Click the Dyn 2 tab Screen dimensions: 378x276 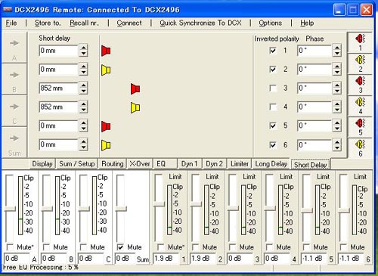[x=214, y=164]
